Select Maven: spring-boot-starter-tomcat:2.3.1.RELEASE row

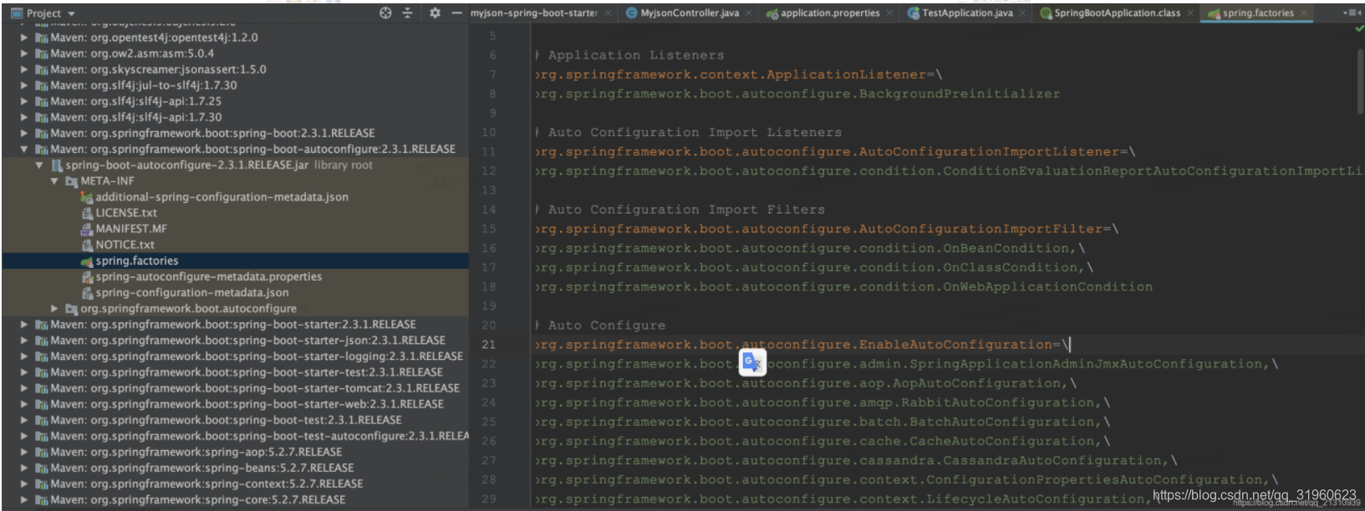(x=235, y=388)
